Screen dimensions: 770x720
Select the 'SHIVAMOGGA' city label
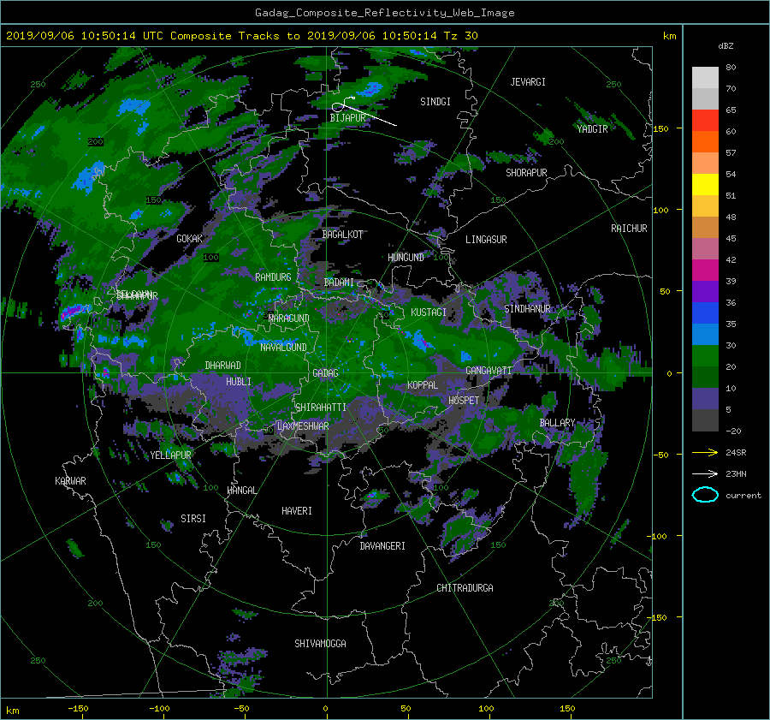coord(320,644)
